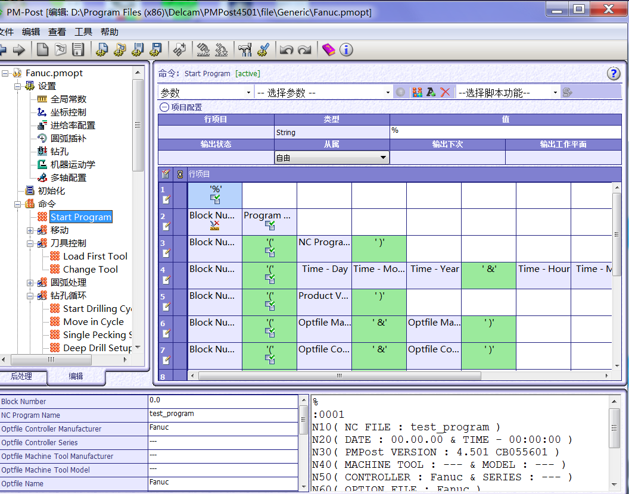Undo the last action

point(287,50)
